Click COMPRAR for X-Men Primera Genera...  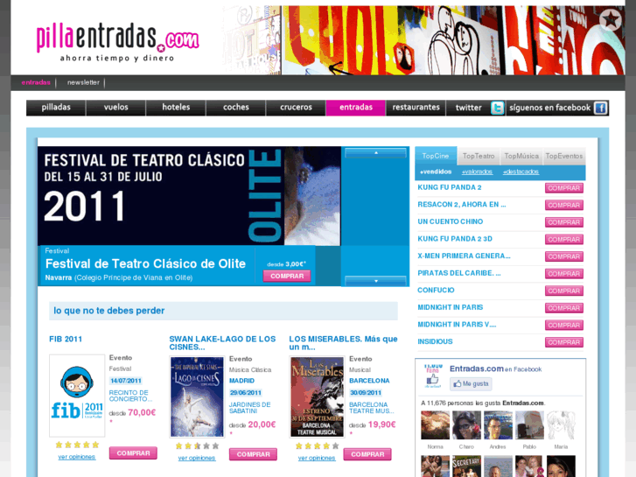[x=564, y=256]
